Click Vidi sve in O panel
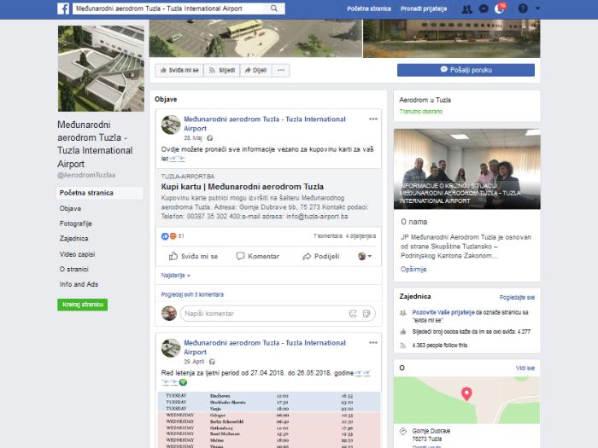 coord(525,368)
